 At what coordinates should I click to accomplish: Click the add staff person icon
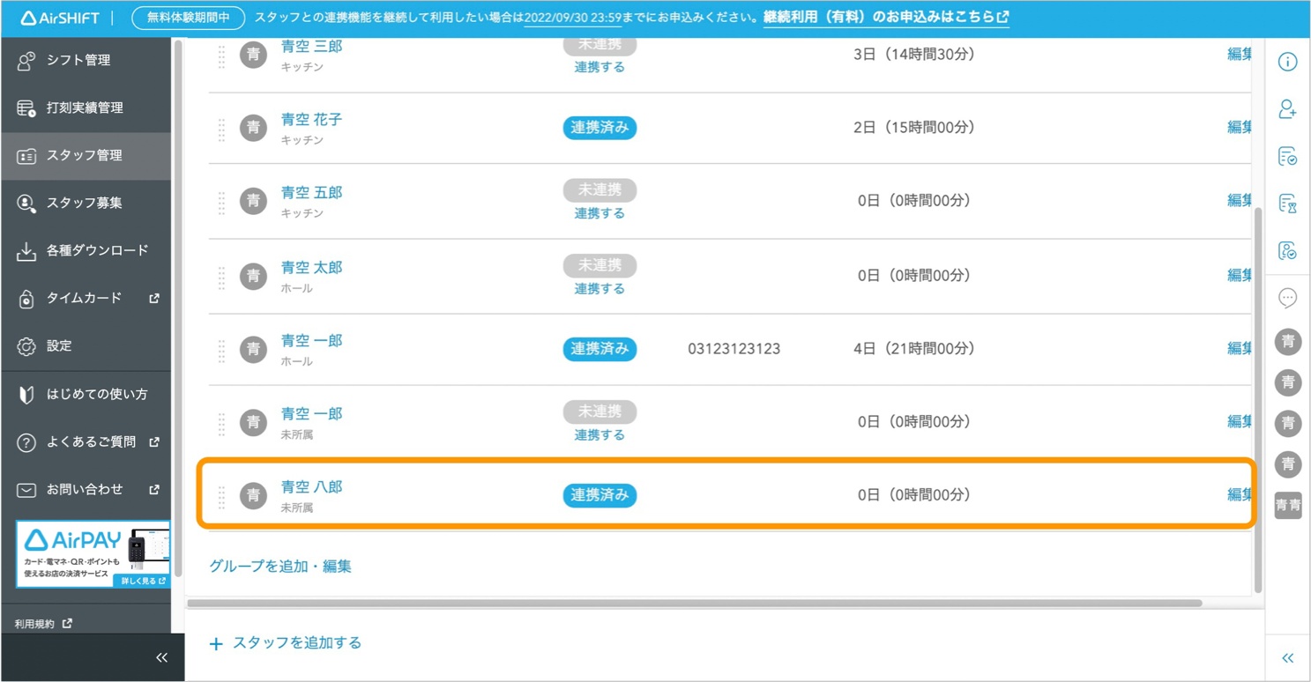pyautogui.click(x=1287, y=108)
